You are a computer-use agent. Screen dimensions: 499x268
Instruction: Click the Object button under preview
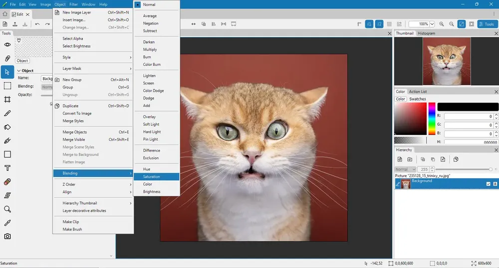tap(22, 61)
